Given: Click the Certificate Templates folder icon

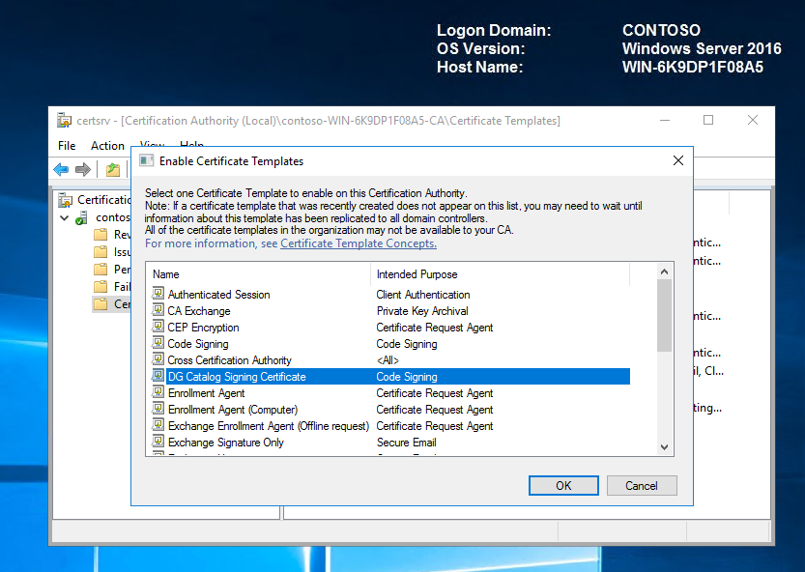Looking at the screenshot, I should (x=101, y=304).
